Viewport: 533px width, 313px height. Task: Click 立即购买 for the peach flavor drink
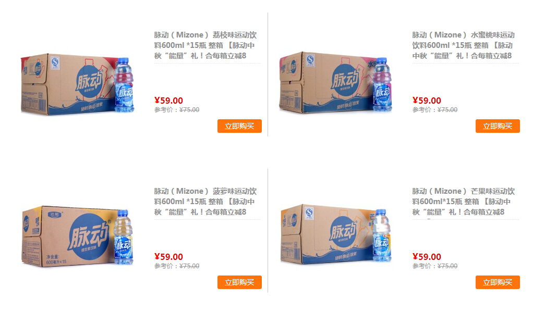coord(498,126)
